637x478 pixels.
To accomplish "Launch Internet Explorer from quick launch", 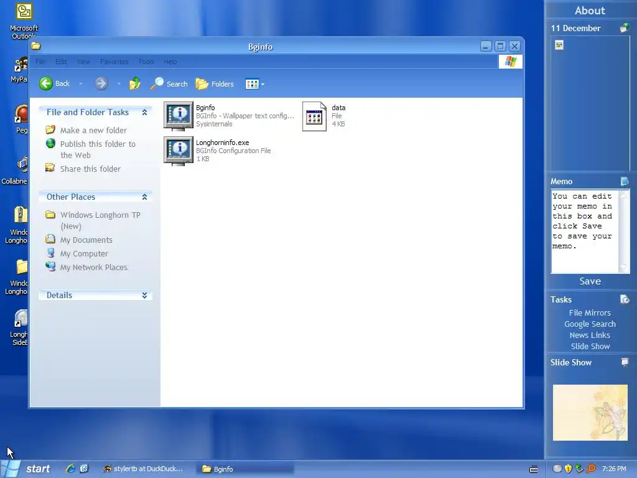I will (x=70, y=469).
